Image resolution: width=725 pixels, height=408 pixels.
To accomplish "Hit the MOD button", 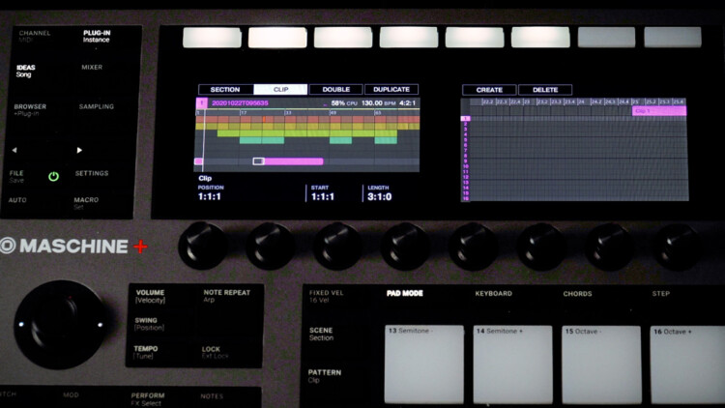I will click(x=71, y=395).
